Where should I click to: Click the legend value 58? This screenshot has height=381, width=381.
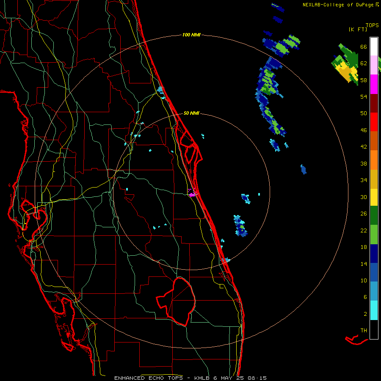[364, 80]
